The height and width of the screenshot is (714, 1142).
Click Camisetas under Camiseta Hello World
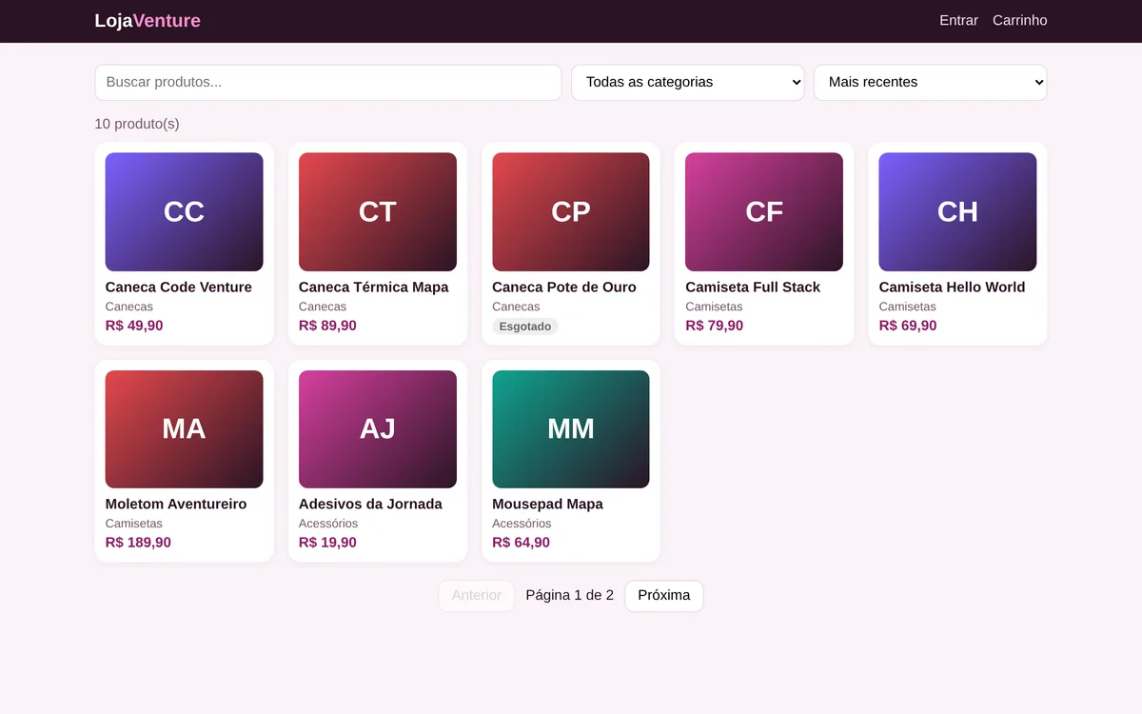(908, 307)
